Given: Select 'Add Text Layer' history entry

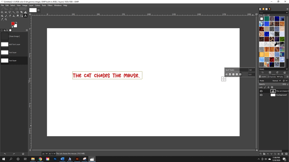Looking at the screenshot, I should click(14, 44).
